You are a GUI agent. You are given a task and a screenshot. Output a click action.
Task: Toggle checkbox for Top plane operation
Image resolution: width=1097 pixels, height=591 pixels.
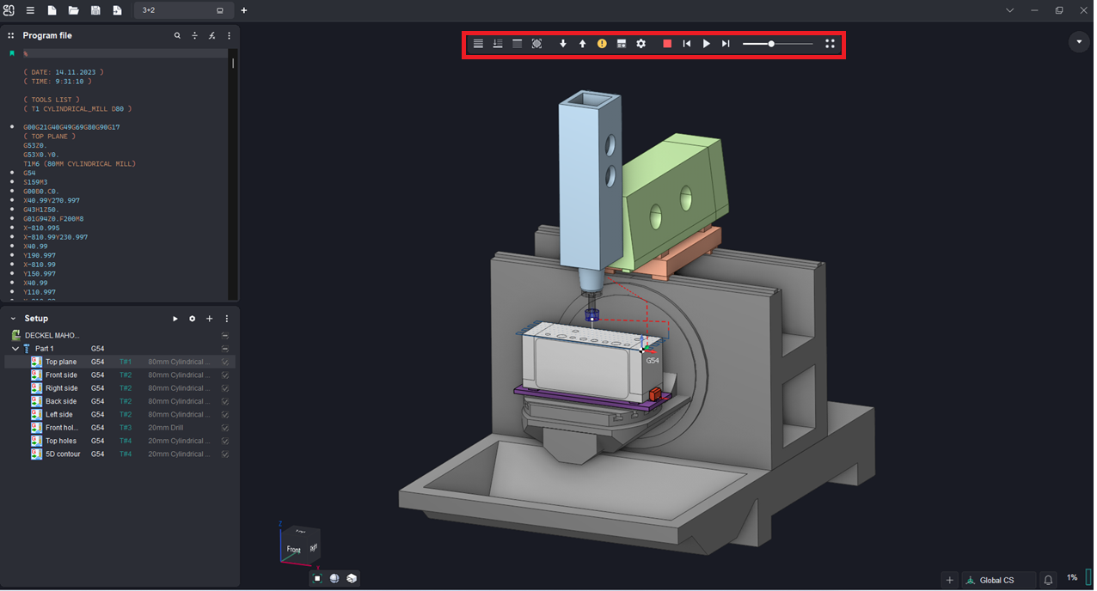pyautogui.click(x=225, y=363)
